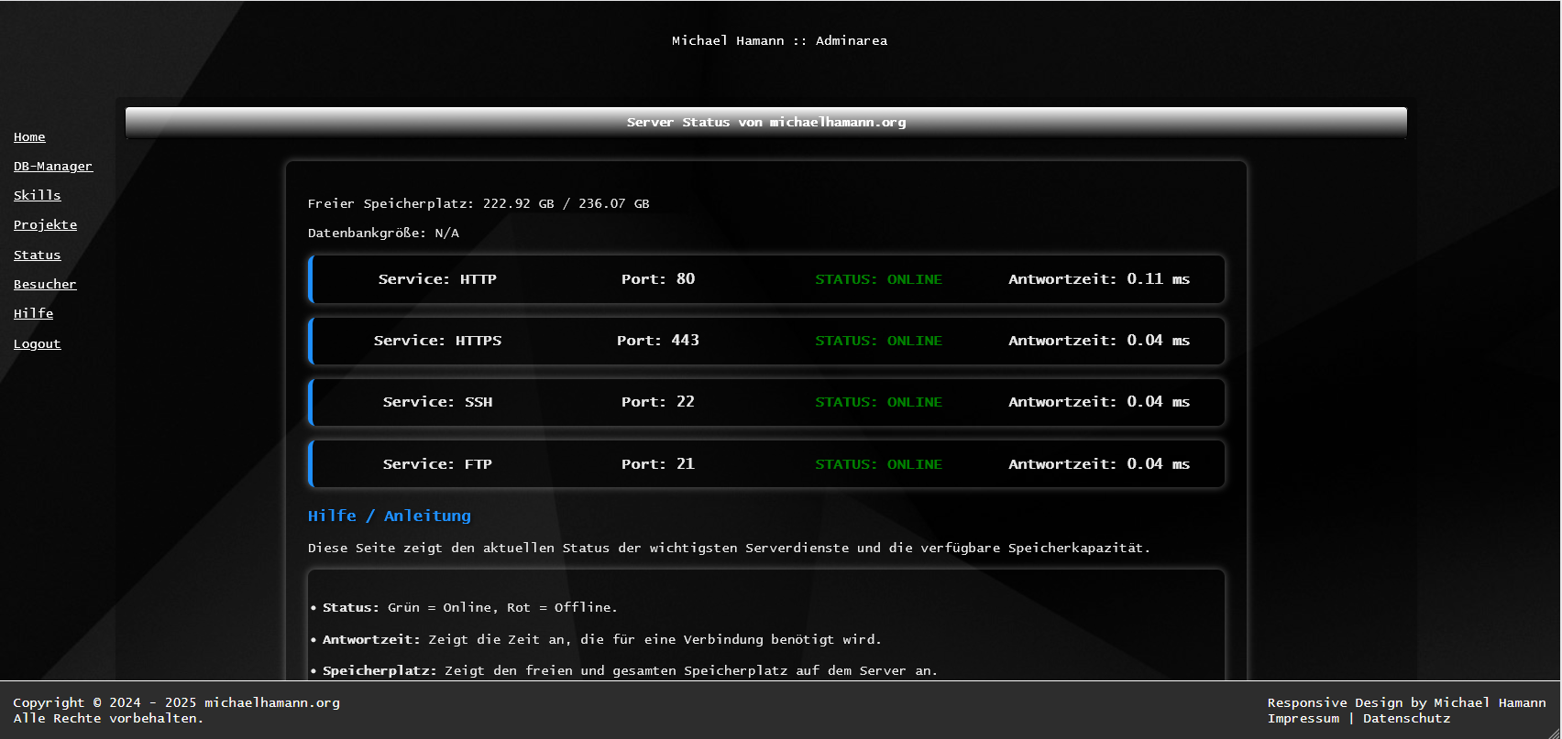Click the Hilfe / Anleitung heading
Viewport: 1562px width, 739px height.
tap(390, 516)
